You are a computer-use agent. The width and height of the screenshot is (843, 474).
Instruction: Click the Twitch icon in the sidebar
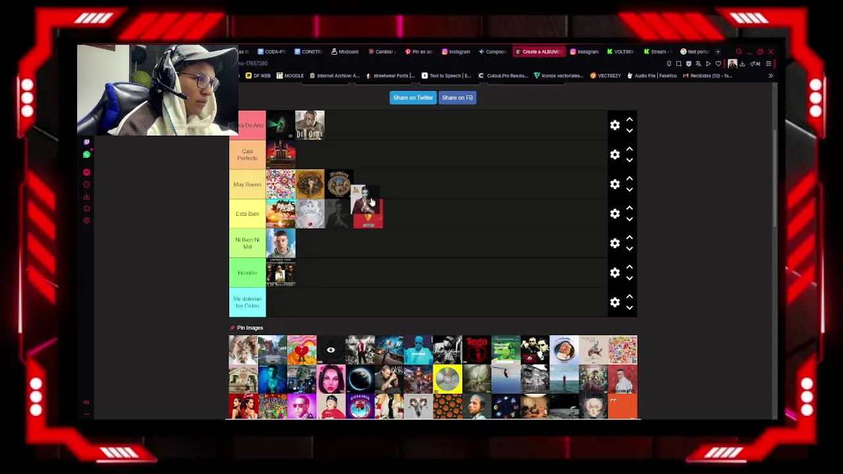coord(86,142)
